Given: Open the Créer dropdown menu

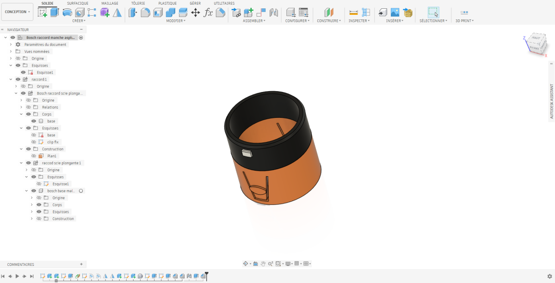Looking at the screenshot, I should pyautogui.click(x=79, y=21).
